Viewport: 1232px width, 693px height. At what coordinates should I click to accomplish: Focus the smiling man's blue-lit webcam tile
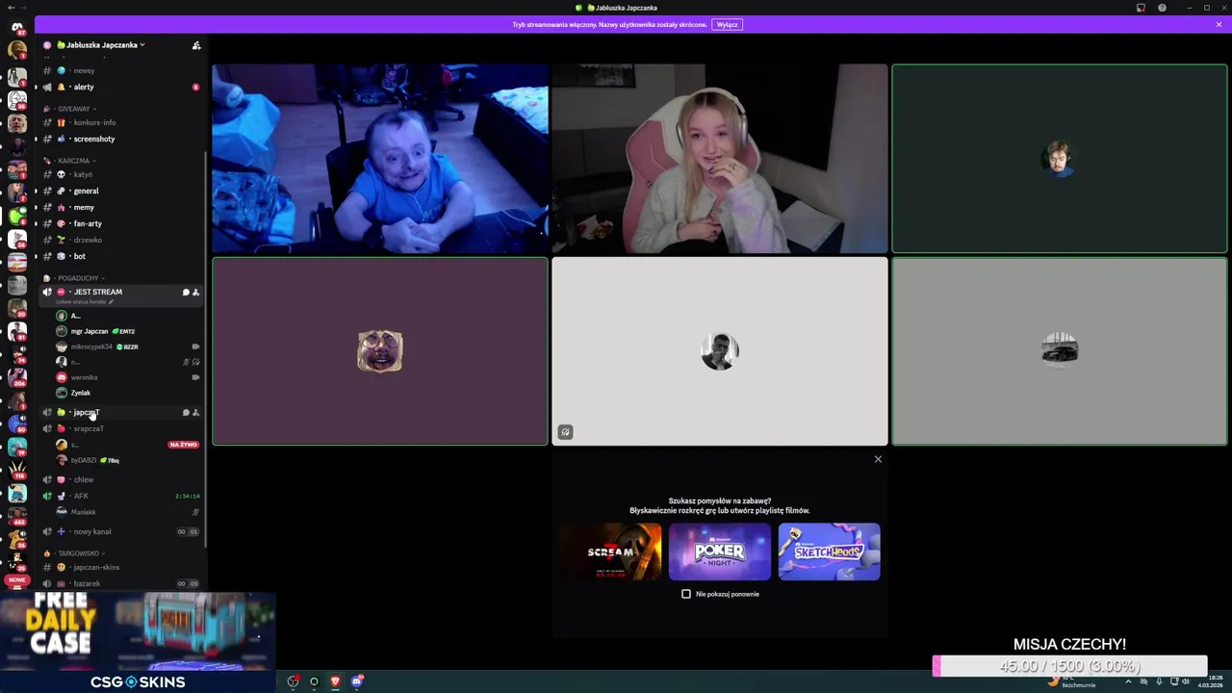380,159
